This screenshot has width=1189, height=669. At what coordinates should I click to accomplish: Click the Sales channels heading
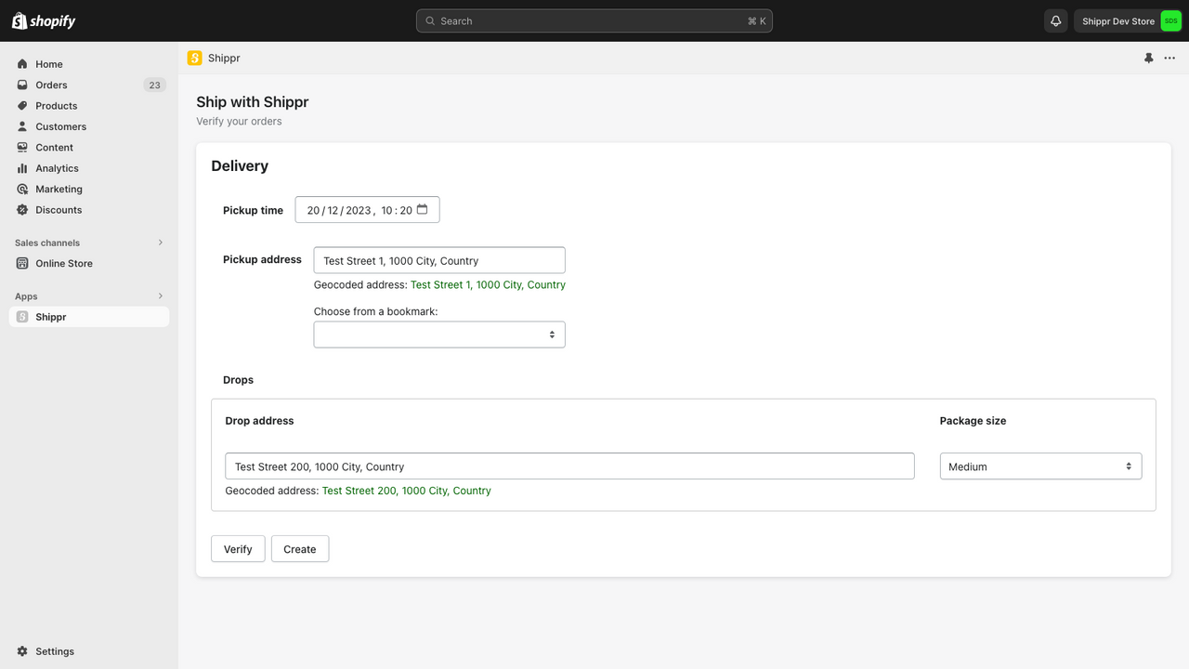(x=47, y=243)
